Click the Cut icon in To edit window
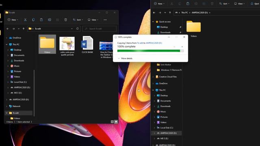 tap(25, 20)
